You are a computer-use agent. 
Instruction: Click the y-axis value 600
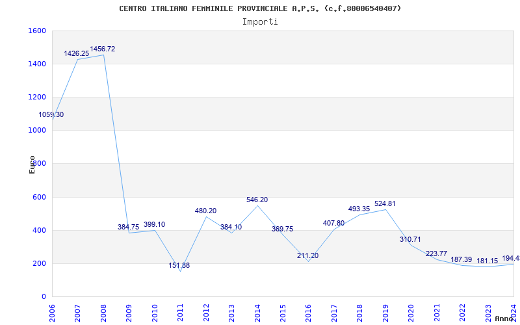tap(40, 198)
